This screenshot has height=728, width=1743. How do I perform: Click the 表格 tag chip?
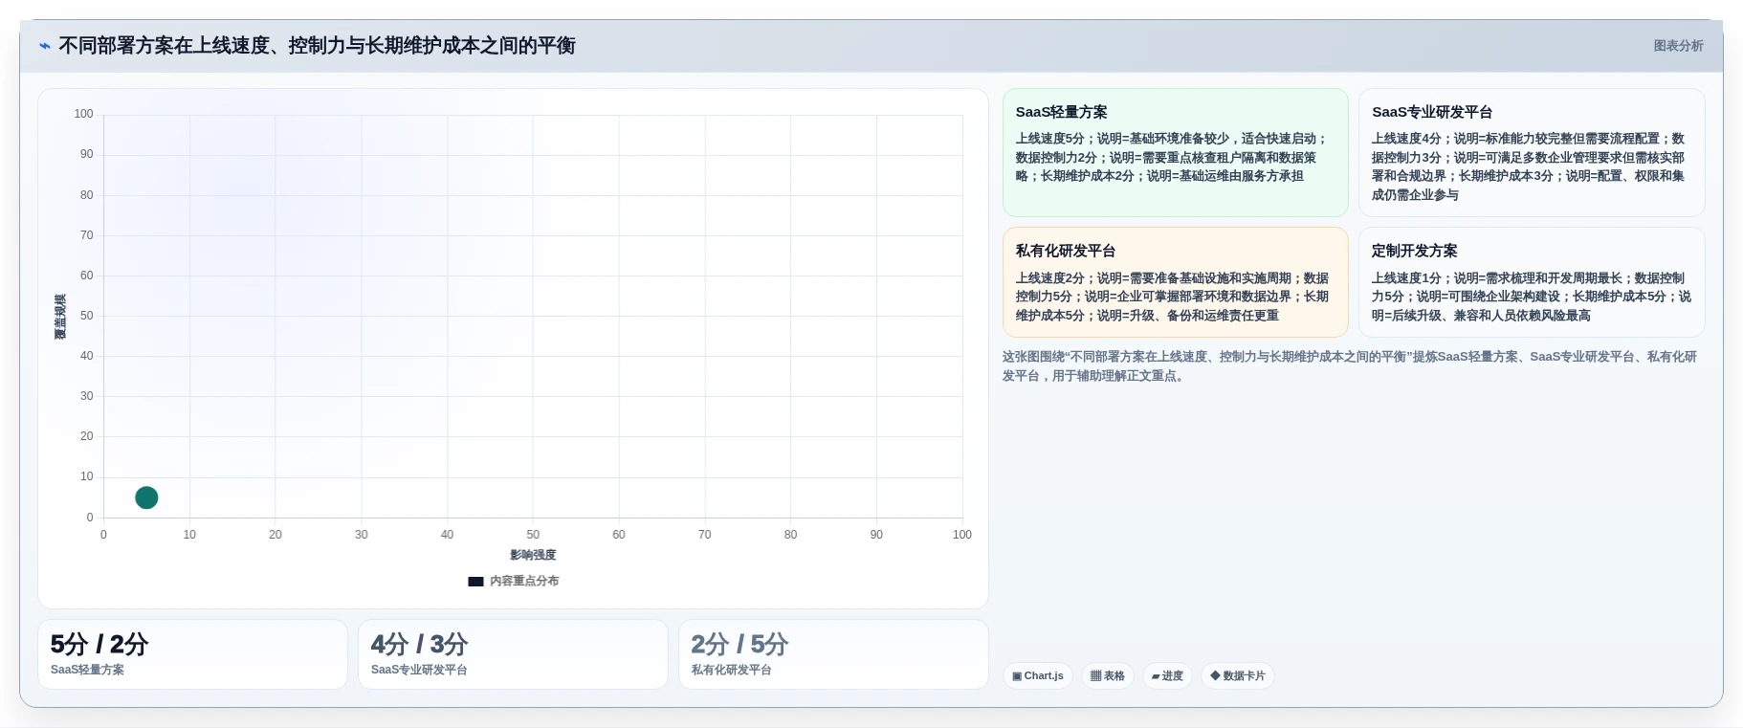pos(1108,675)
